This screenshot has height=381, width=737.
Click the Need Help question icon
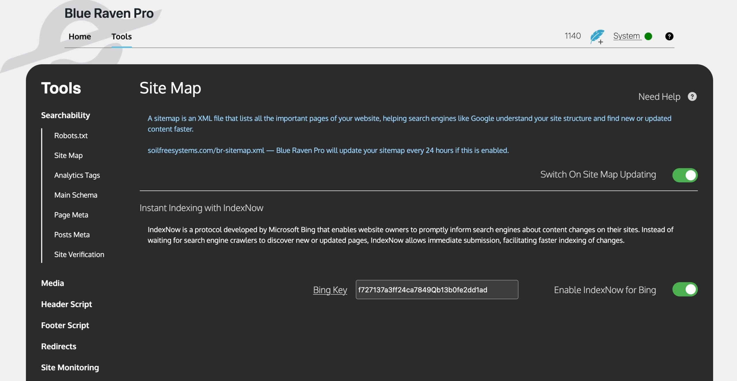tap(692, 96)
